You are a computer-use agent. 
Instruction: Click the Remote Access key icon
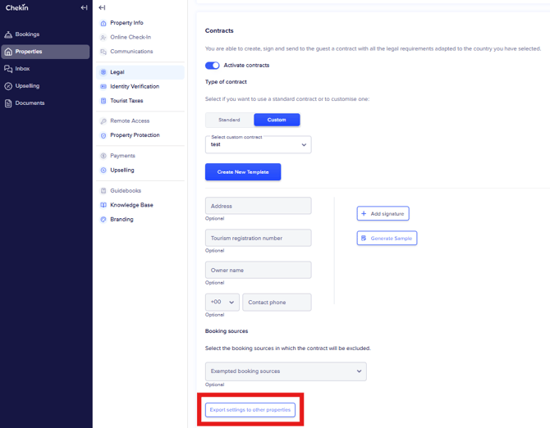pyautogui.click(x=103, y=121)
